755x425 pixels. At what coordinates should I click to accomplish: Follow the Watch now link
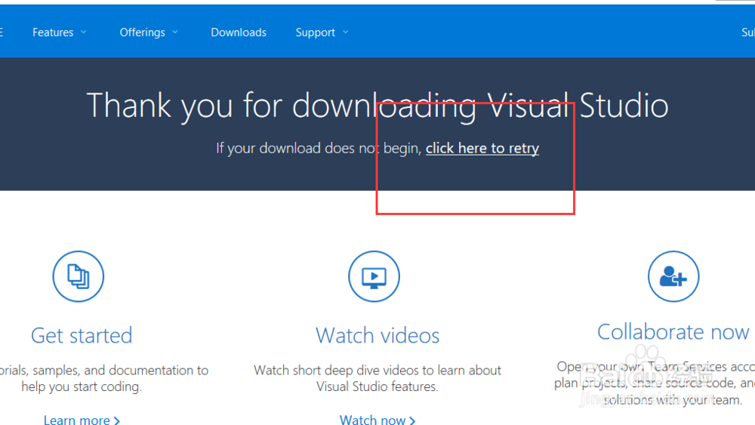point(377,420)
